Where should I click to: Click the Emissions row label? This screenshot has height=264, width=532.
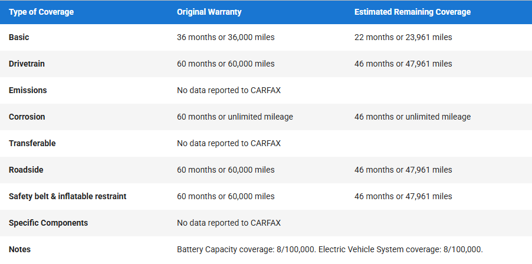(28, 90)
